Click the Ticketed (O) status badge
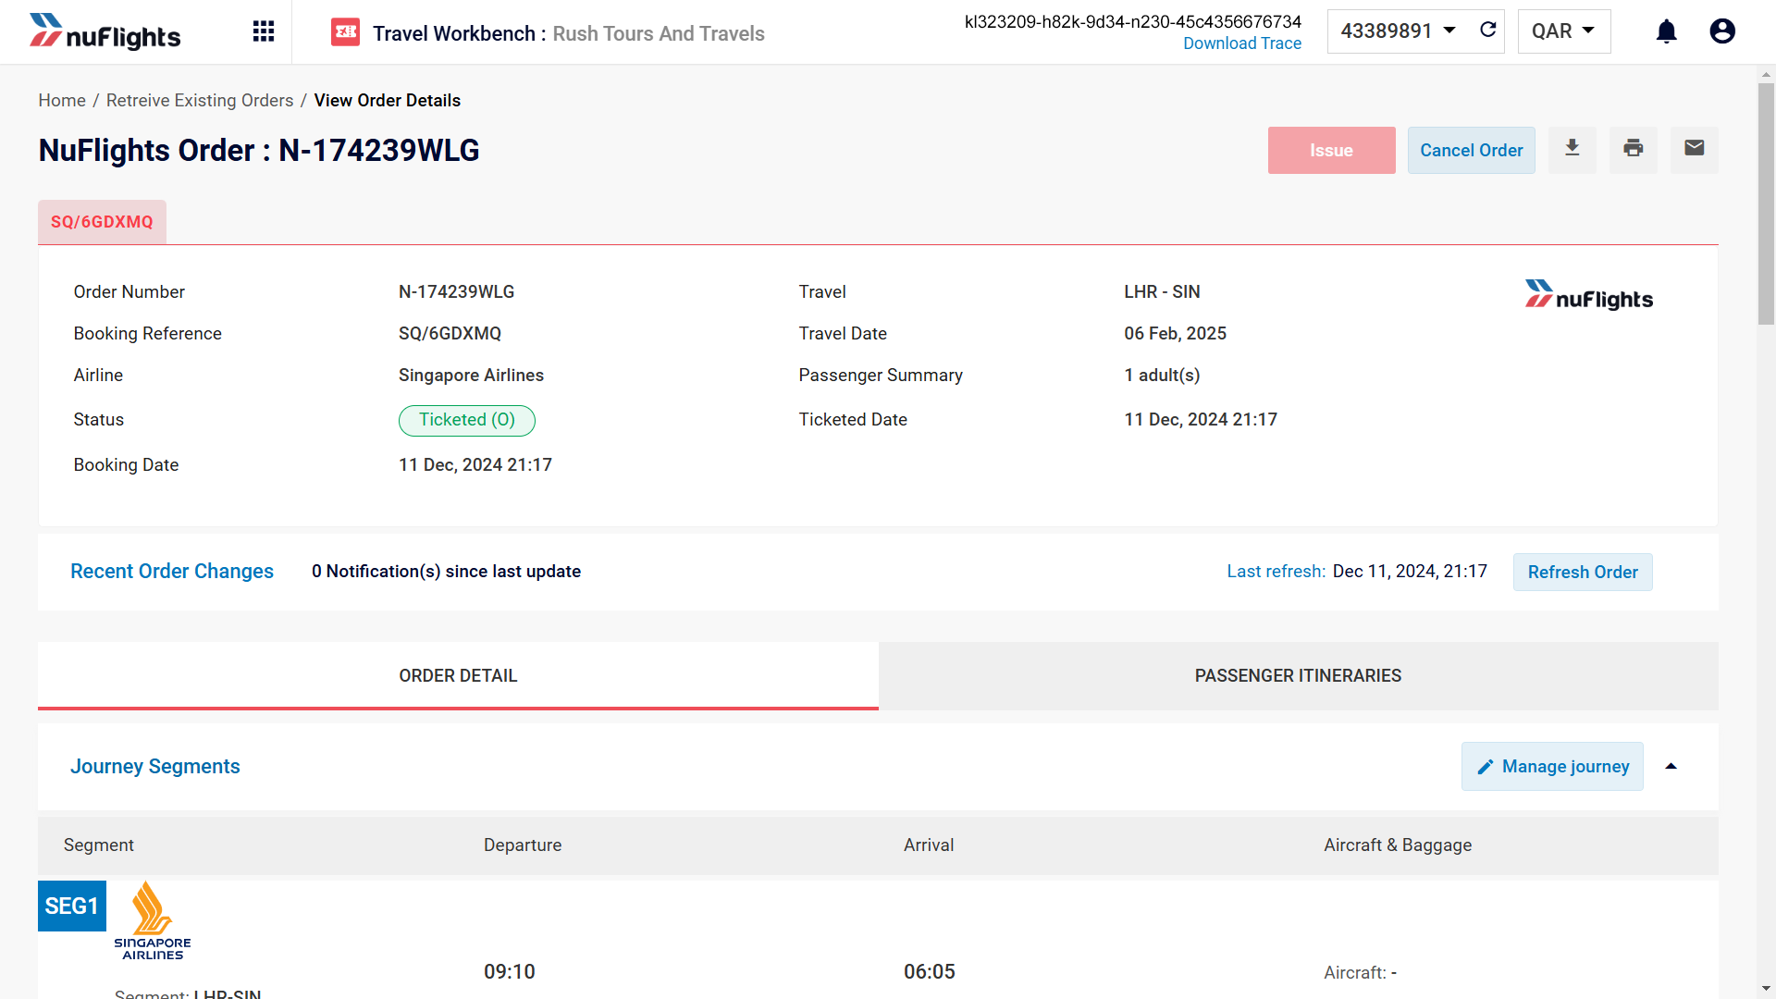1776x999 pixels. (x=466, y=420)
